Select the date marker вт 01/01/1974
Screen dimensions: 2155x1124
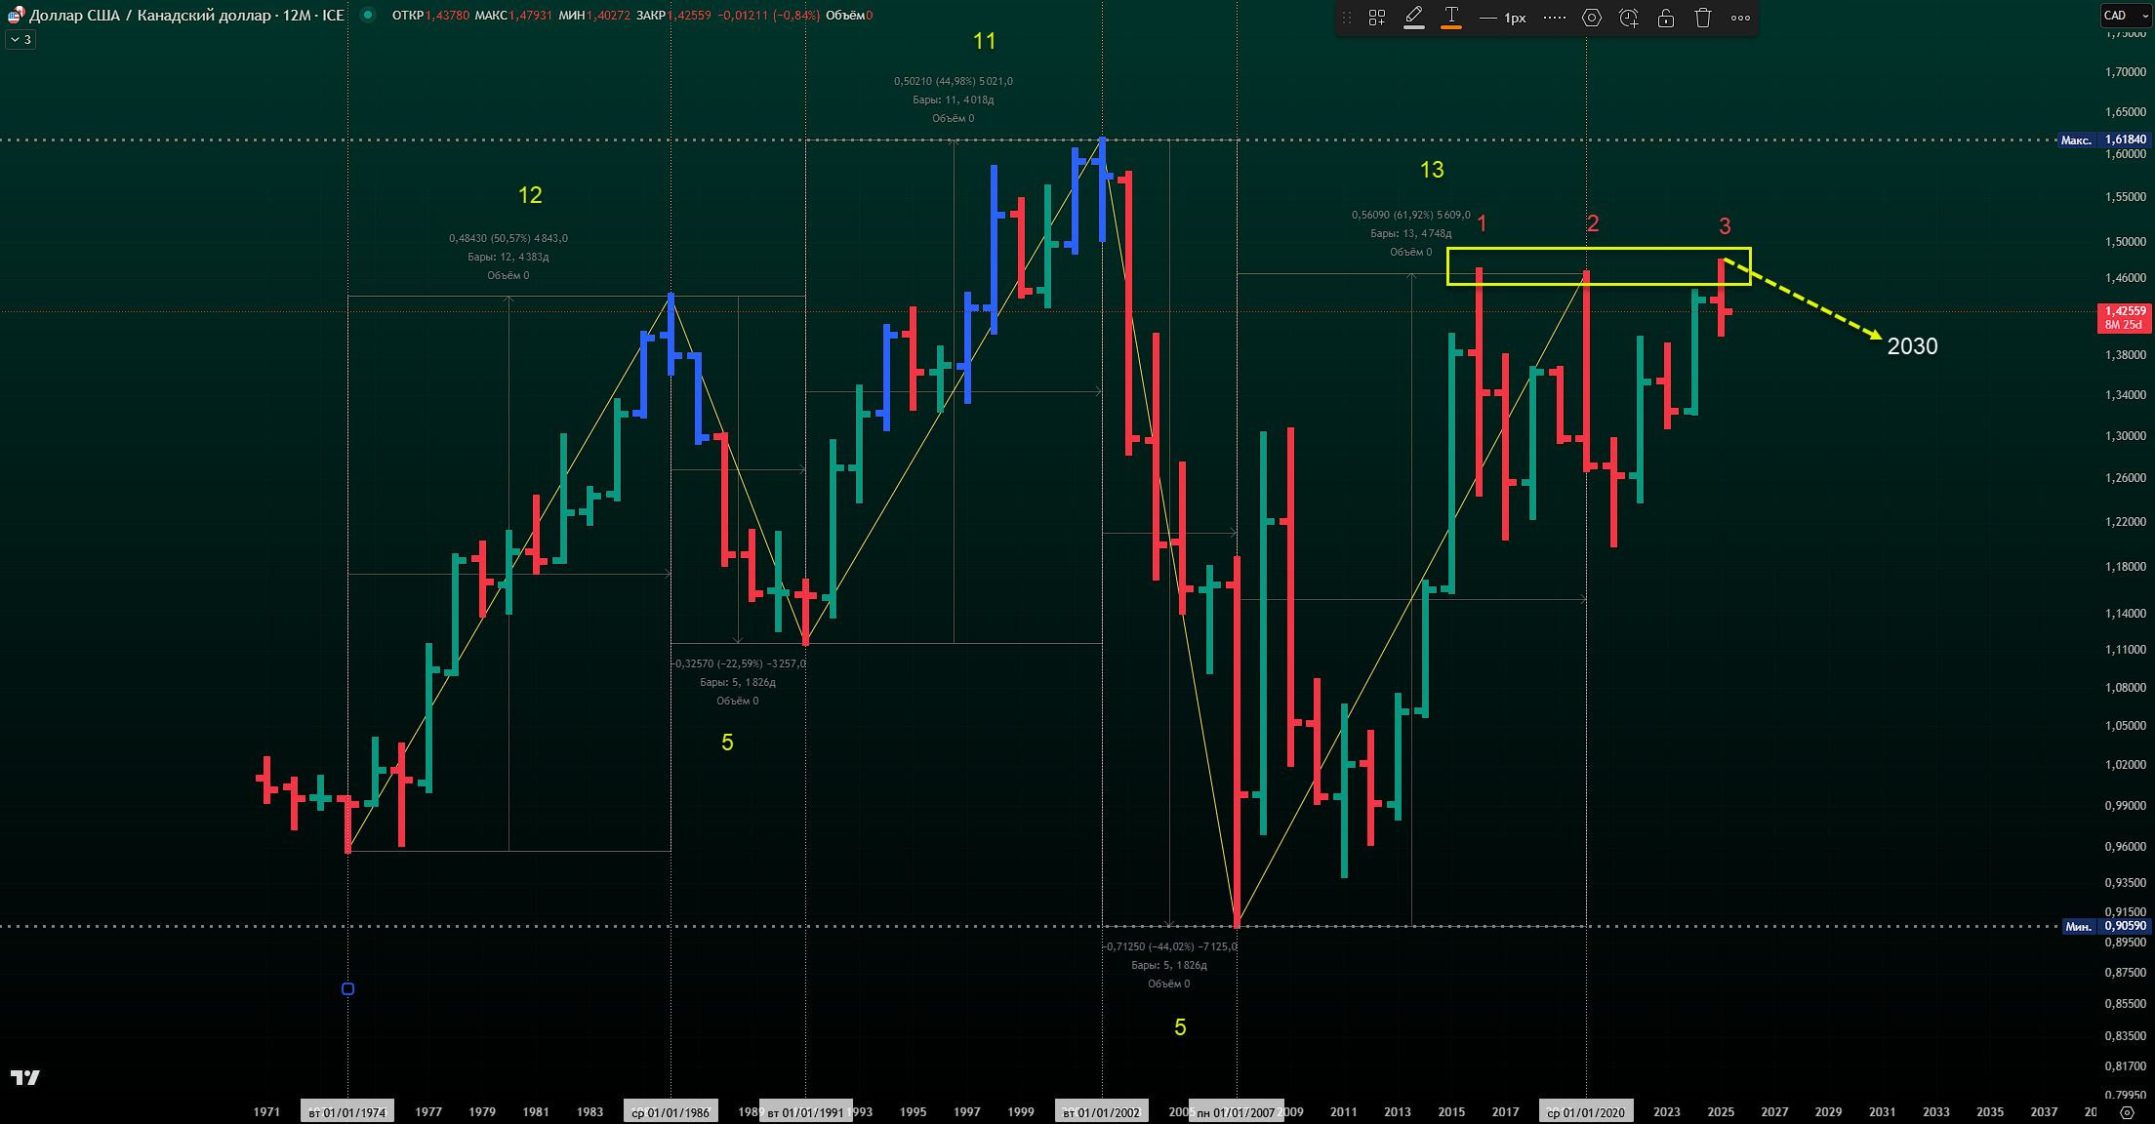[x=347, y=1112]
